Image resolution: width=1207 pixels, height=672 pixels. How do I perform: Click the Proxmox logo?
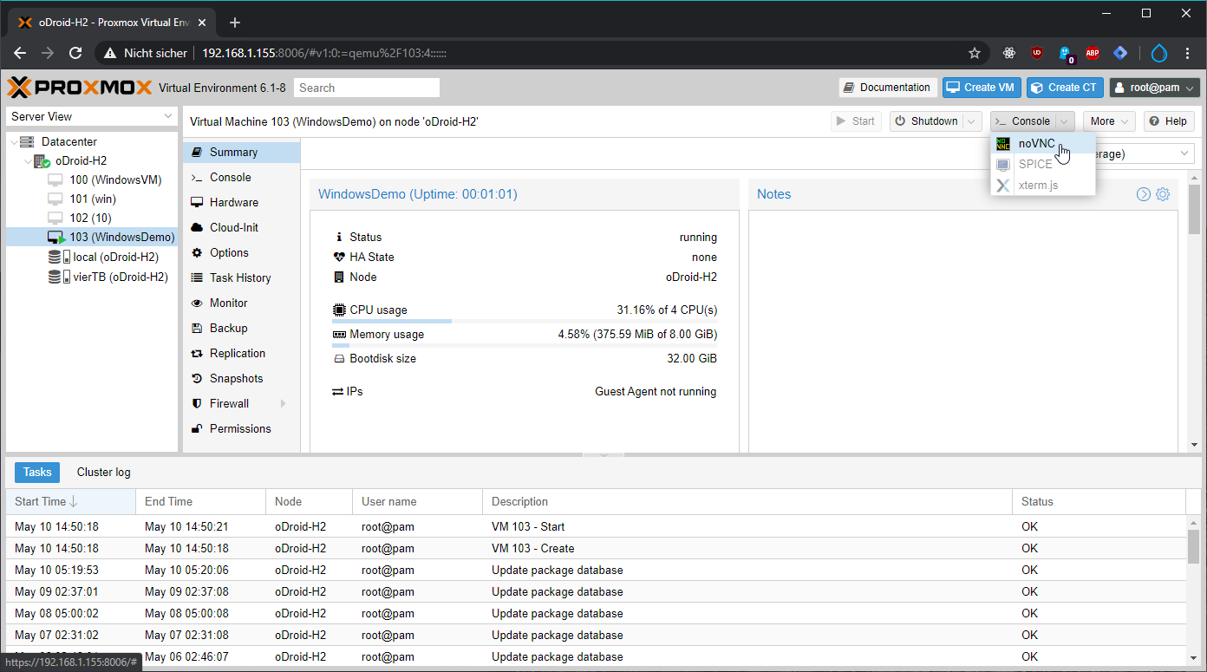[x=81, y=88]
